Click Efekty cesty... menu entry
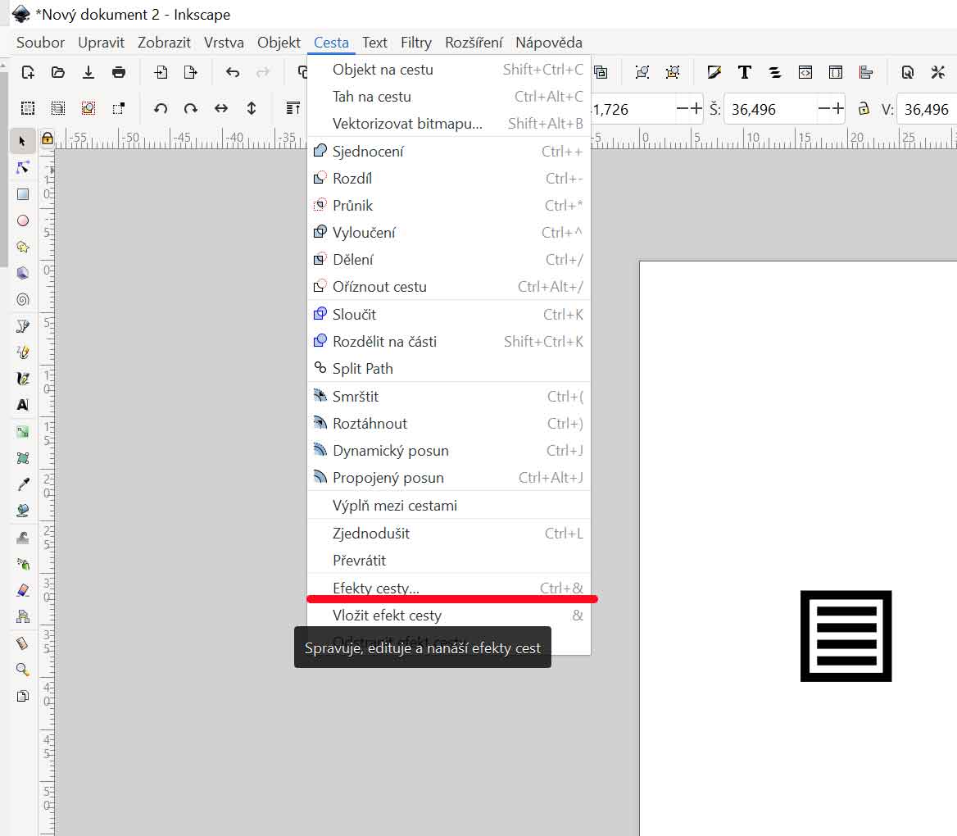This screenshot has height=836, width=957. click(x=375, y=588)
